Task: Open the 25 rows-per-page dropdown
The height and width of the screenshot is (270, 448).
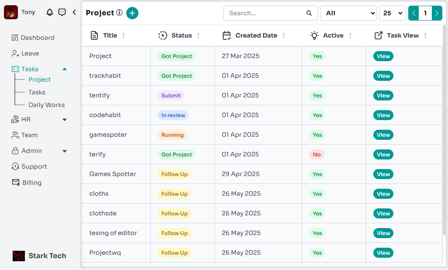Action: point(392,13)
